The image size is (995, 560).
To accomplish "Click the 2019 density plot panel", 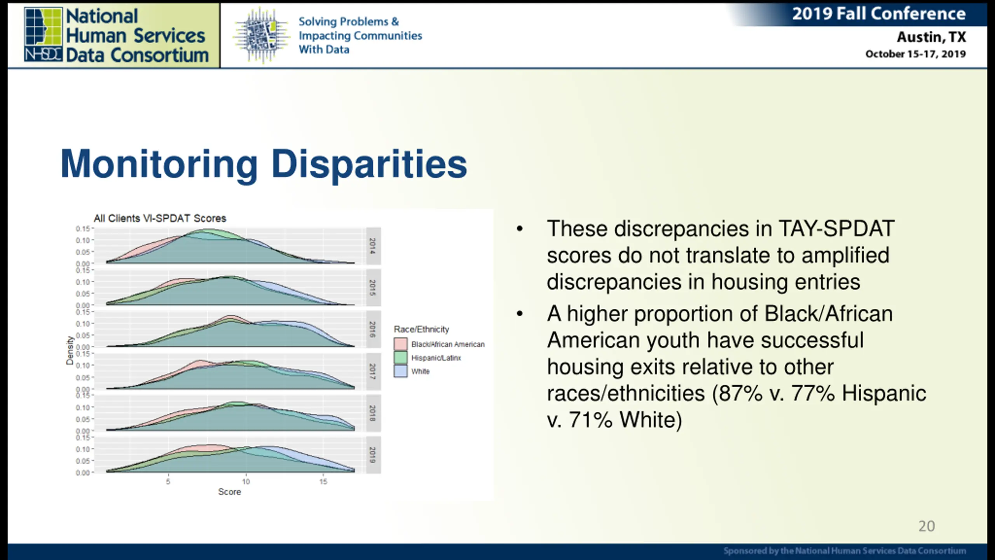I will point(230,455).
